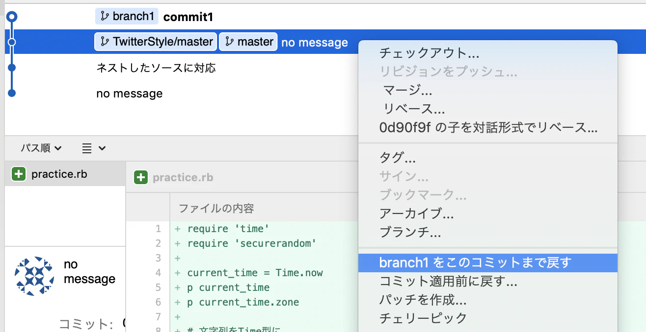Image resolution: width=646 pixels, height=332 pixels.
Task: Click the ファイルの内容 heading
Action: 216,208
